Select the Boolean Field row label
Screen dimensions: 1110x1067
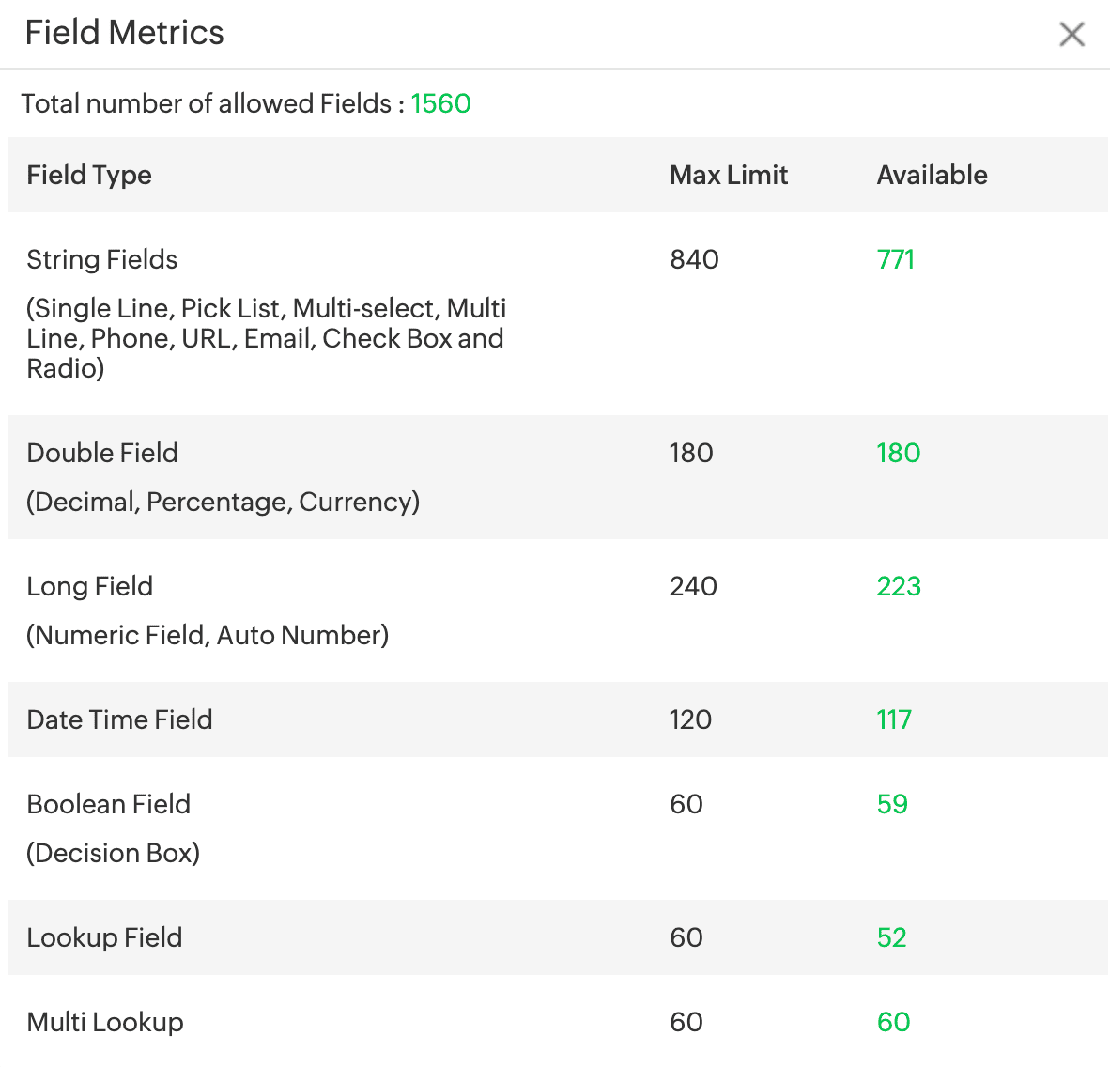(x=108, y=804)
